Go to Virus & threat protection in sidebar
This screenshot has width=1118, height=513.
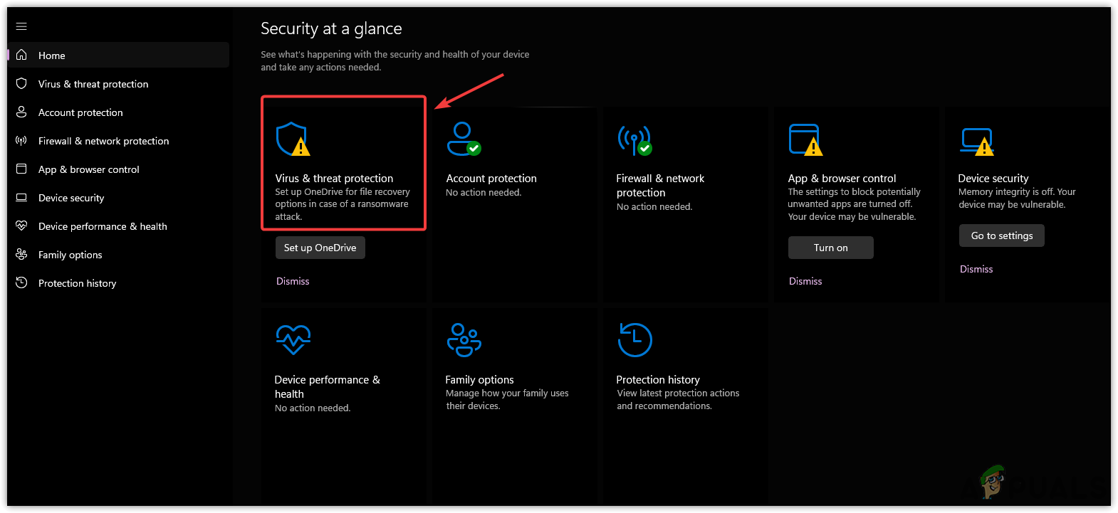click(93, 84)
